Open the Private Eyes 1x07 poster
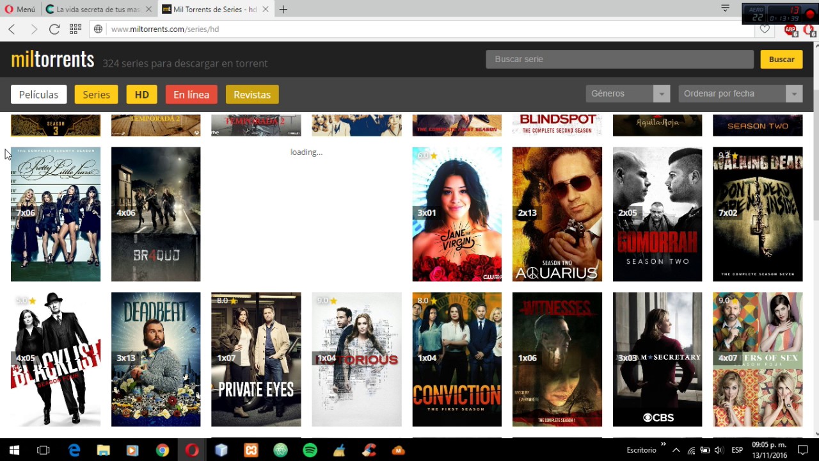 click(256, 359)
